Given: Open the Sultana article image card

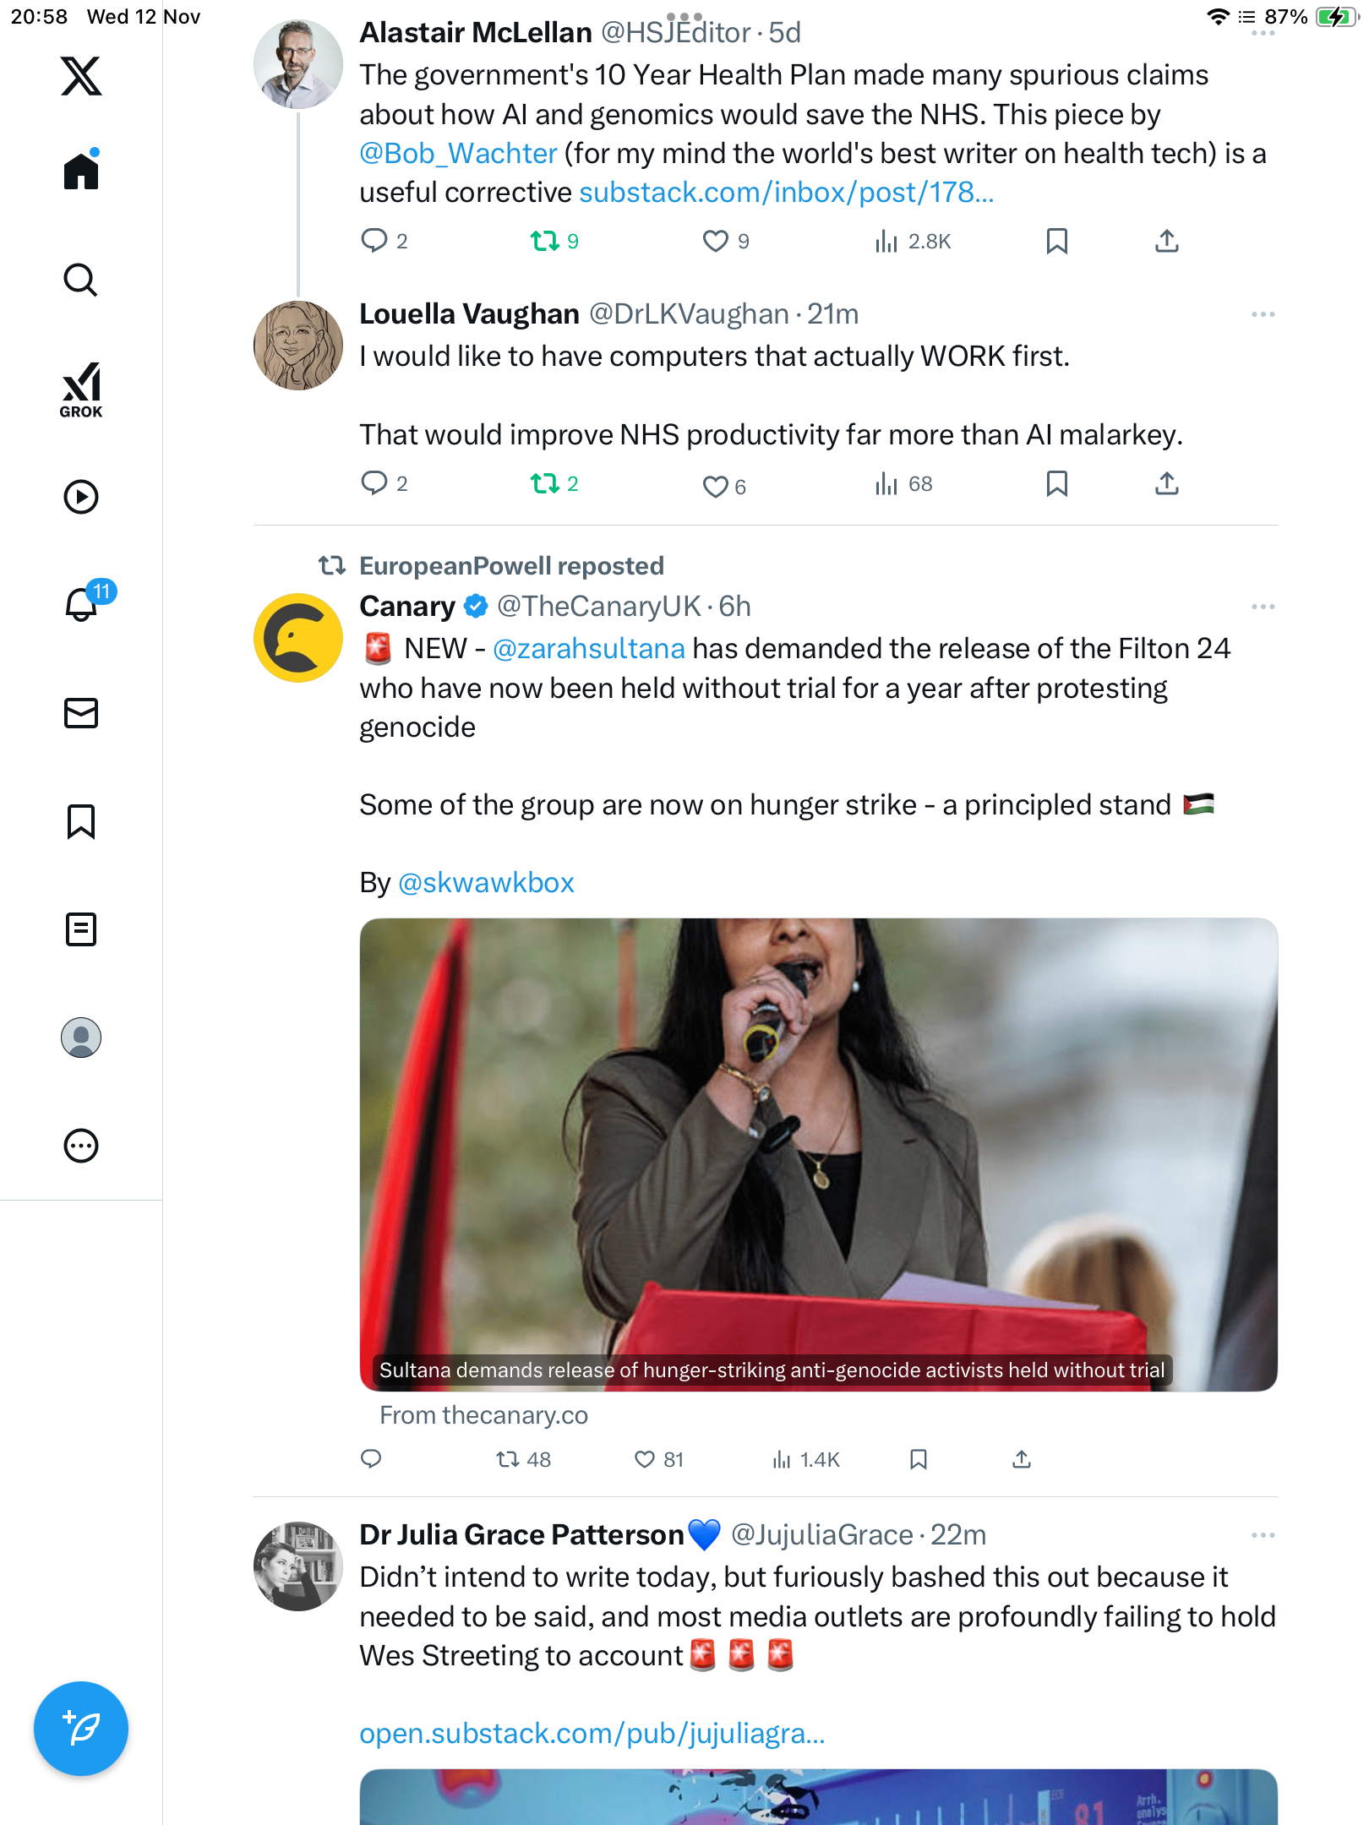Looking at the screenshot, I should coord(818,1154).
